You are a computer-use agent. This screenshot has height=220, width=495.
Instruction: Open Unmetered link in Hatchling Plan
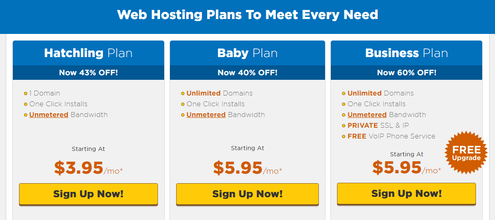point(49,115)
